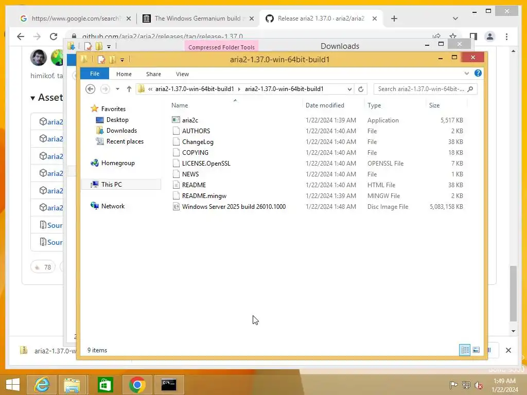
Task: Expand breadcrumb double chevron in address bar
Action: point(150,89)
